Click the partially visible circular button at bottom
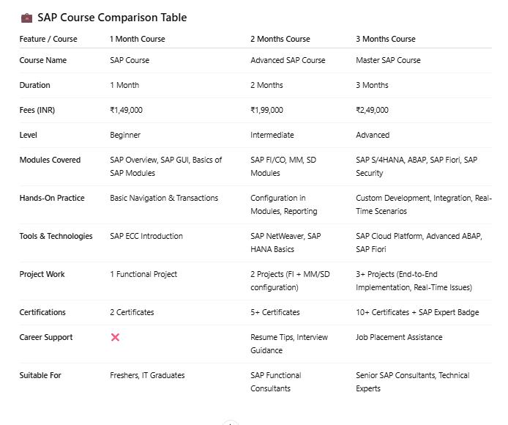This screenshot has height=425, width=508. coord(231,423)
